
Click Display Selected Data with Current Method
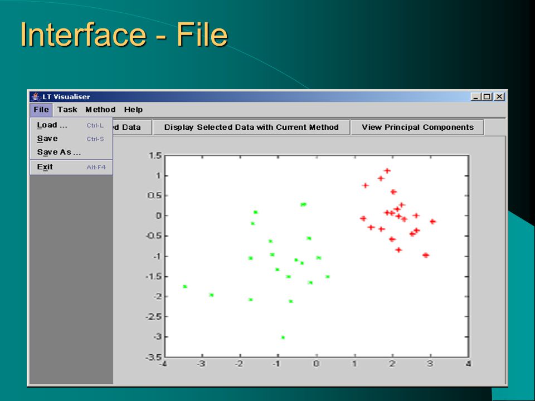click(251, 128)
